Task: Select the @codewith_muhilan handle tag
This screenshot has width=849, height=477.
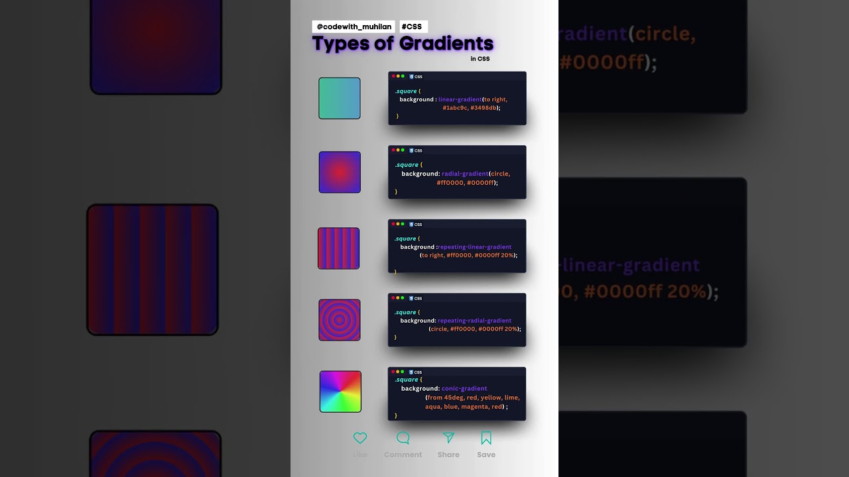Action: (354, 26)
